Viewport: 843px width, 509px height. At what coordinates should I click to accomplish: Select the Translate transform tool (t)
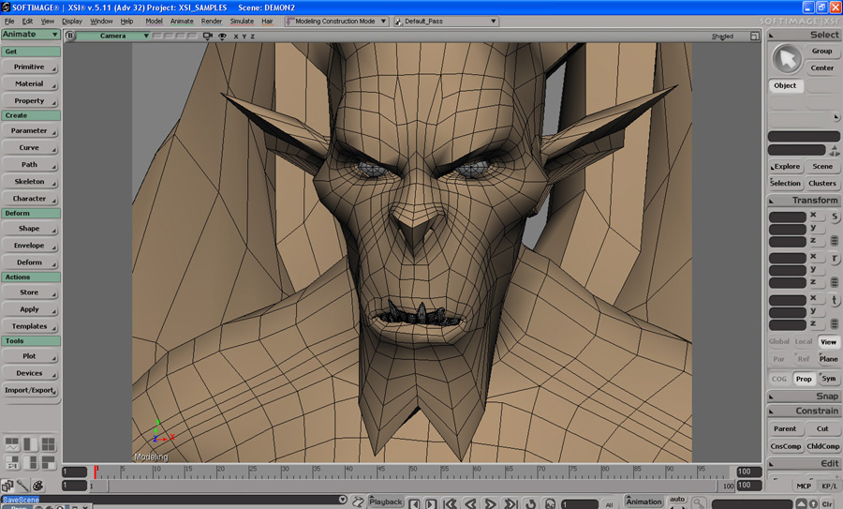[835, 300]
